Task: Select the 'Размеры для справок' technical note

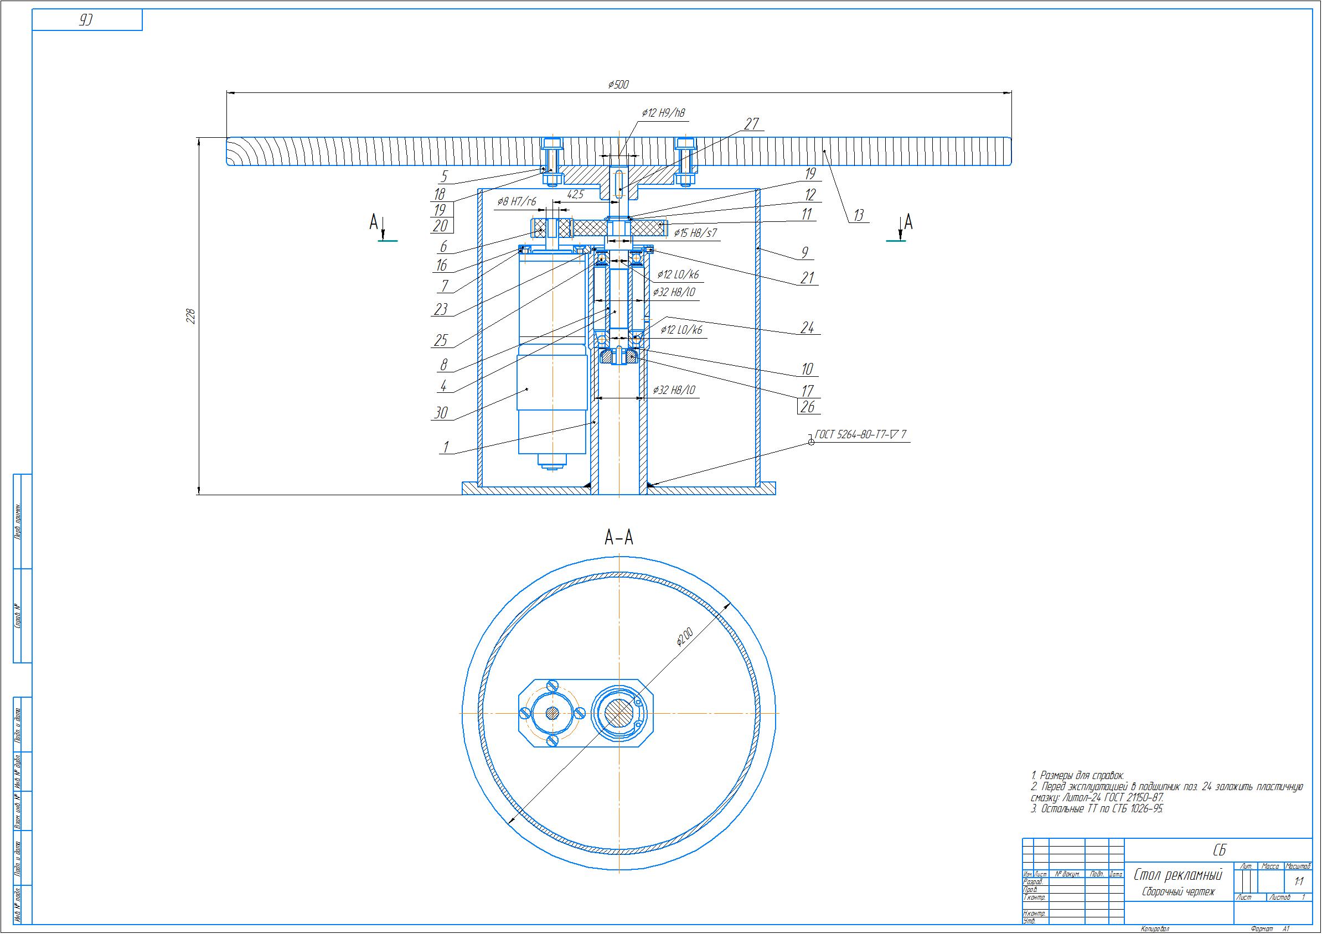Action: (x=1077, y=776)
